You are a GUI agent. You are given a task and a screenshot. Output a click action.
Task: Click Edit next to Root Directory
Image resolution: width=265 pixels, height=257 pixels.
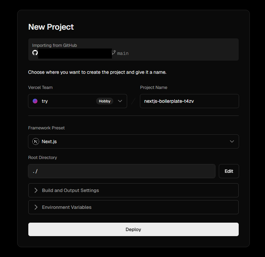pos(229,171)
